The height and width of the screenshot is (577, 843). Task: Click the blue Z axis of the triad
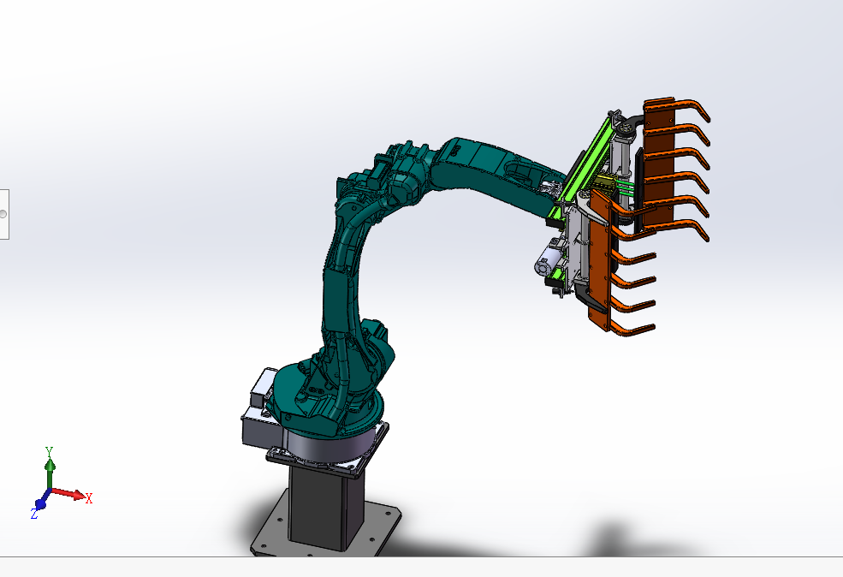coord(39,504)
